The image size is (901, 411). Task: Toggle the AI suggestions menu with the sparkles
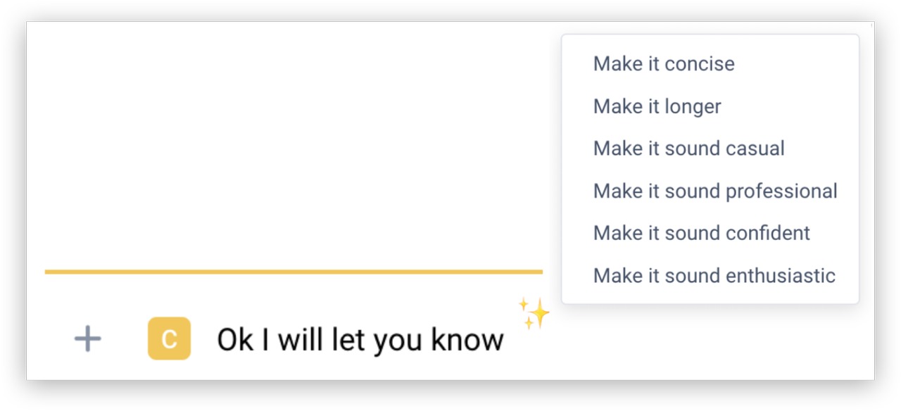534,313
